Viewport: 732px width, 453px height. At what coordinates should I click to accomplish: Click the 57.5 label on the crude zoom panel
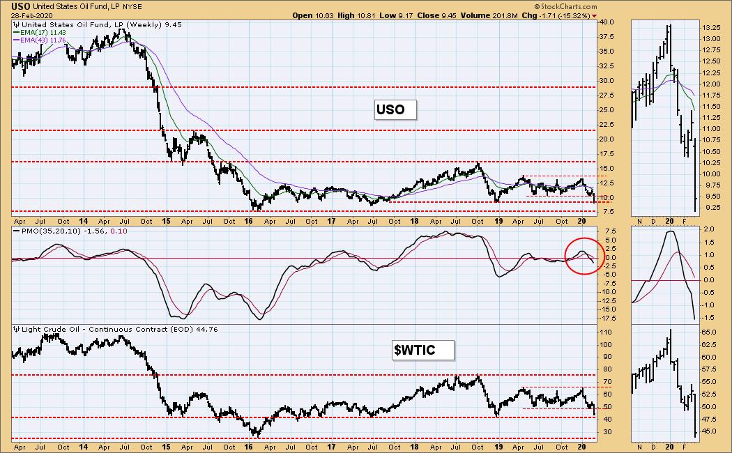(709, 369)
